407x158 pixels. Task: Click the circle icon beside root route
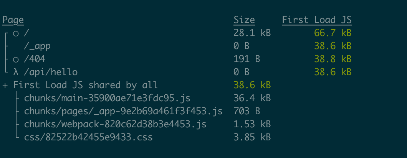pyautogui.click(x=16, y=33)
